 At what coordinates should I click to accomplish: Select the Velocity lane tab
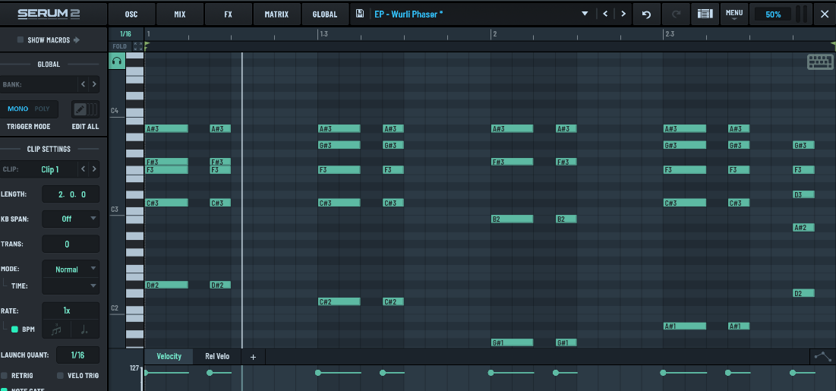[169, 356]
